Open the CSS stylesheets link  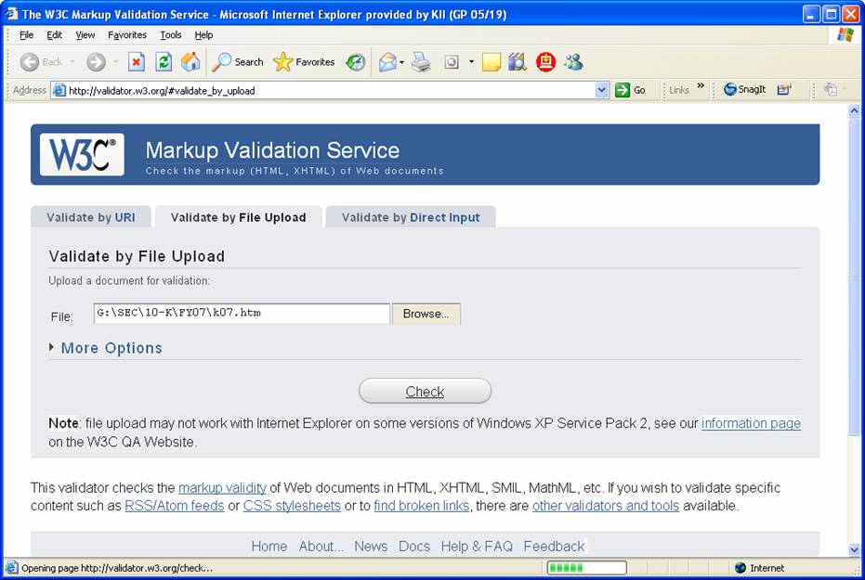coord(292,506)
